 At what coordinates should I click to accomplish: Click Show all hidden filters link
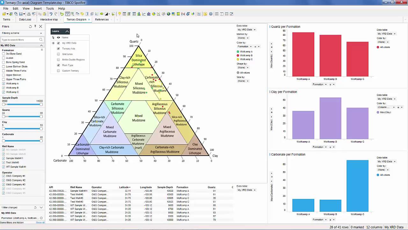point(40,222)
